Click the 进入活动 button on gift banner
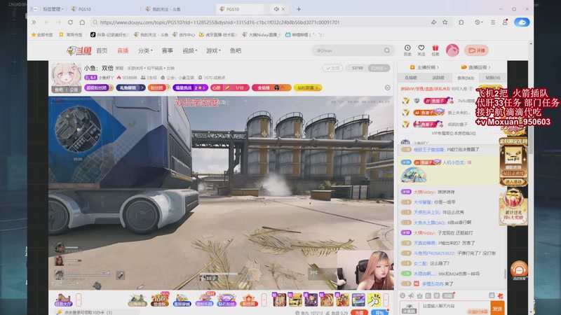 click(x=513, y=182)
